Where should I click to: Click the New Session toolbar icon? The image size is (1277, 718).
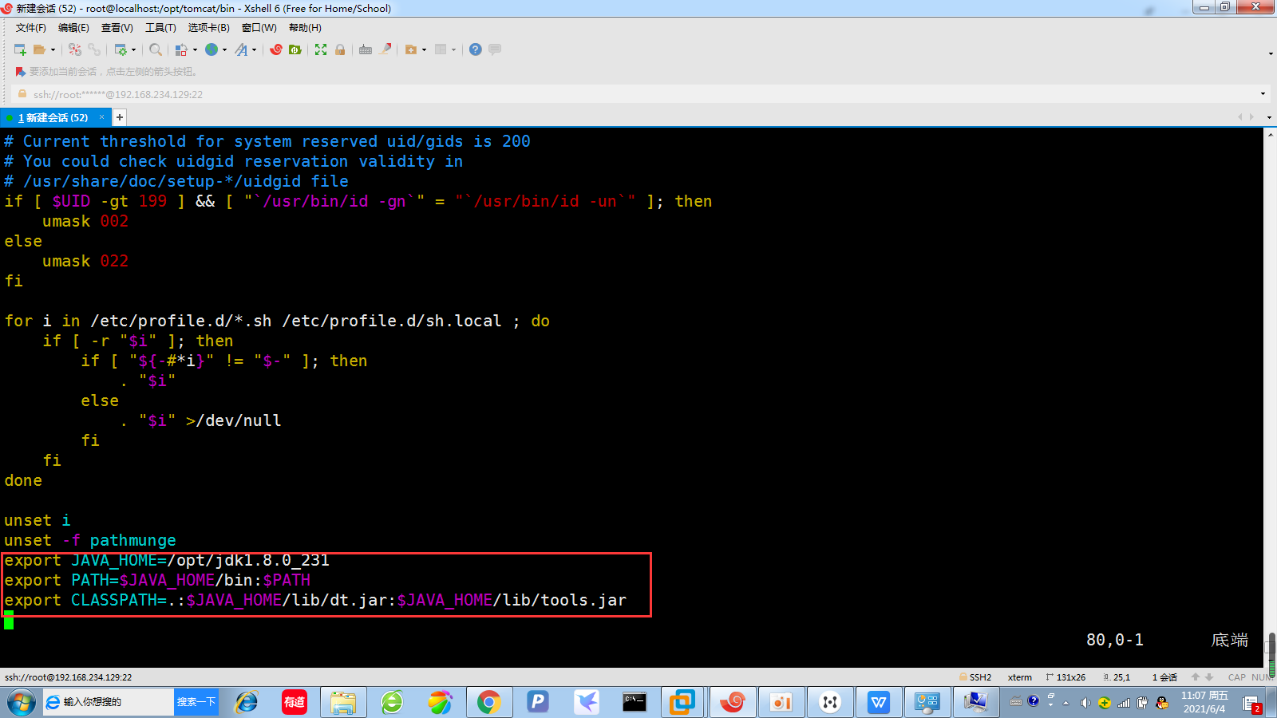click(21, 49)
